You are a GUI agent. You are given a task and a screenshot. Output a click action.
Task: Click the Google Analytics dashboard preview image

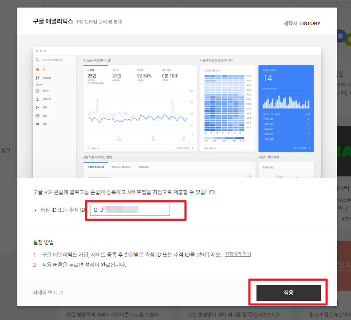pos(177,113)
